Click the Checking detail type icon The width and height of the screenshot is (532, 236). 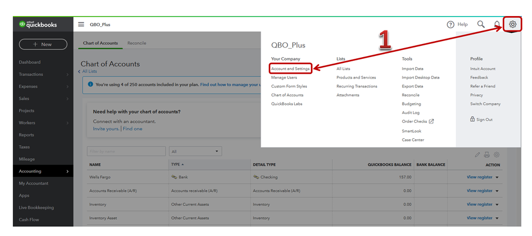click(256, 177)
